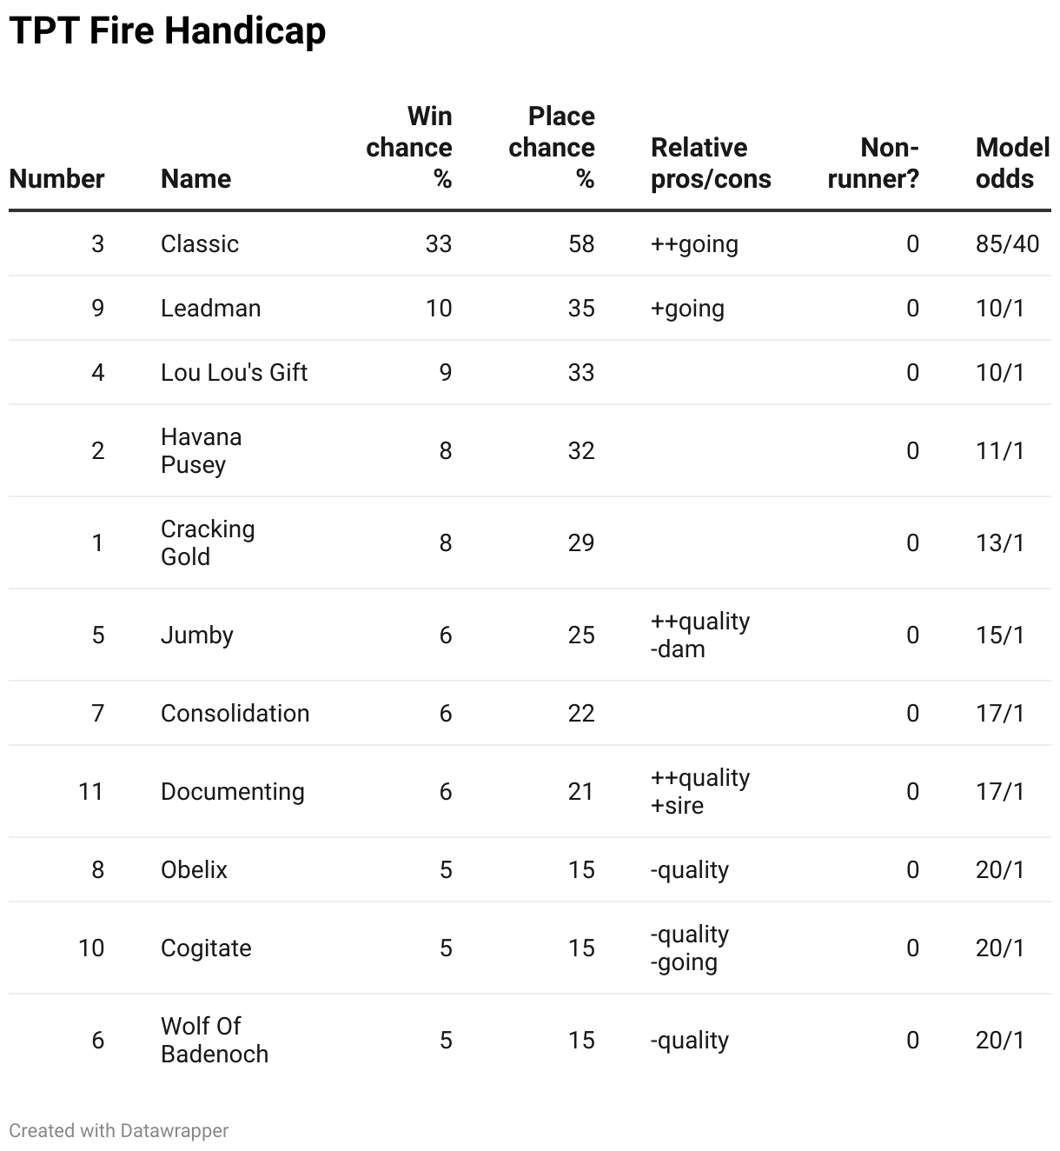This screenshot has width=1060, height=1151.
Task: Click the "Wolf Of Badenoch" name
Action: coord(214,1040)
